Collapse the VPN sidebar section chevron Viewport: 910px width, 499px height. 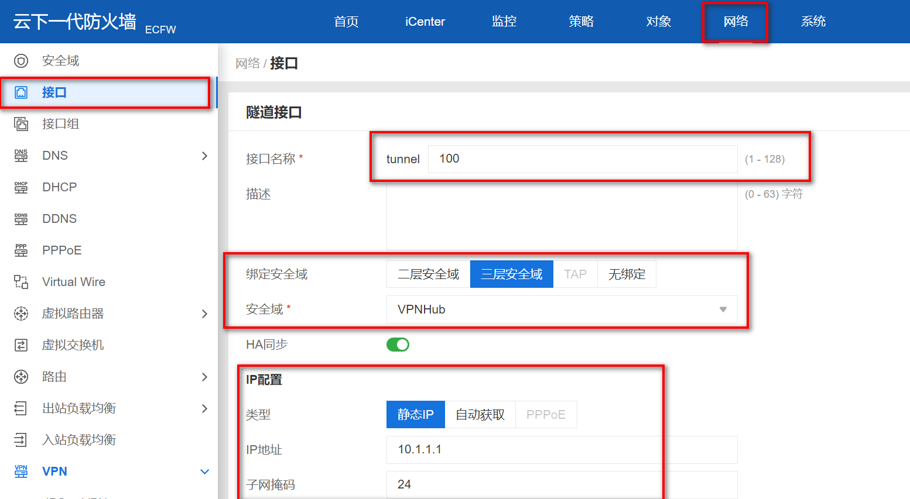coord(204,472)
